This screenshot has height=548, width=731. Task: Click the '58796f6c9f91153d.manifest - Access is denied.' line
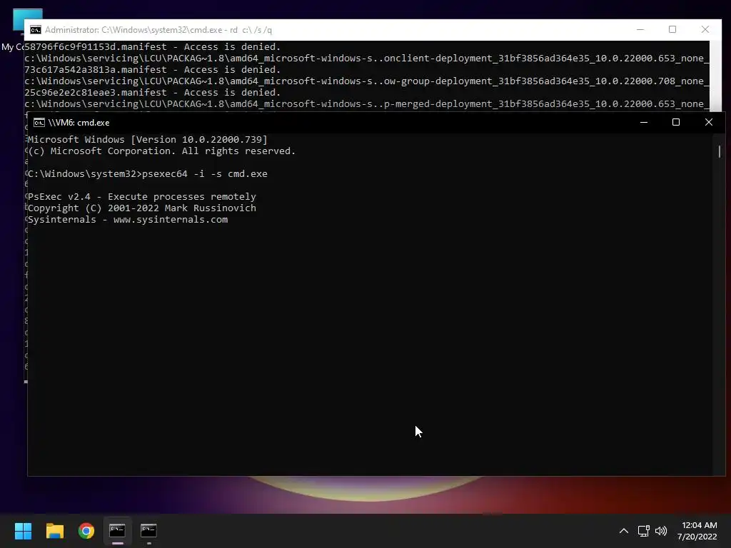153,46
